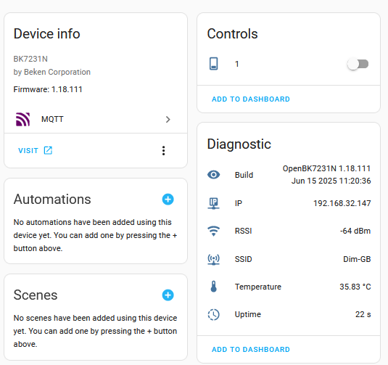Open the Uptime 22 s entity value
Image resolution: width=388 pixels, height=365 pixels.
pos(363,314)
